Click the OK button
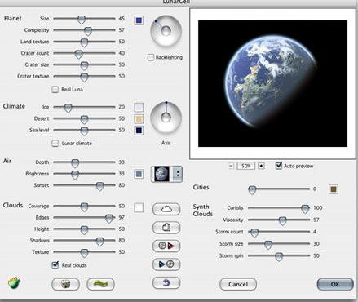The image size is (358, 302). click(x=335, y=284)
